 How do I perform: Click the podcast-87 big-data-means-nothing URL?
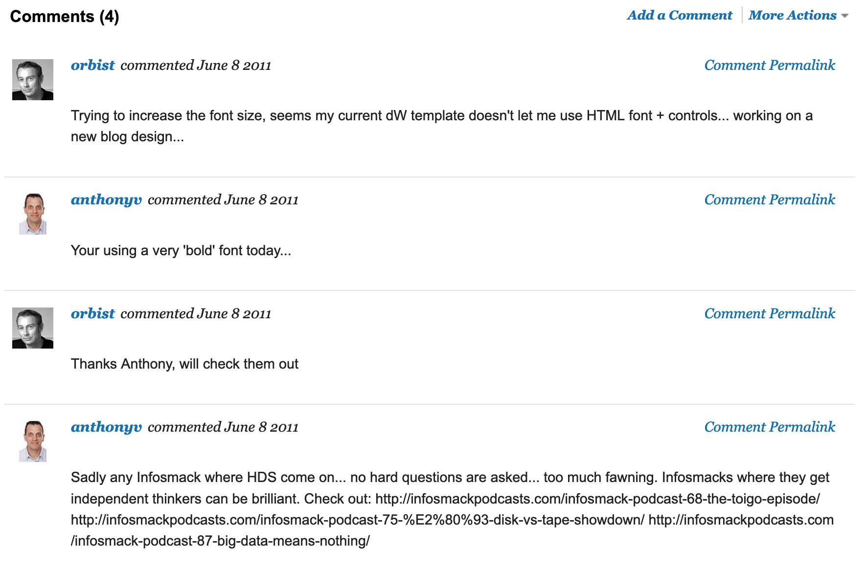point(220,541)
